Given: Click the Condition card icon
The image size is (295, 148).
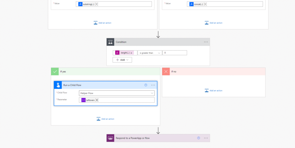Looking at the screenshot, I should (x=110, y=42).
